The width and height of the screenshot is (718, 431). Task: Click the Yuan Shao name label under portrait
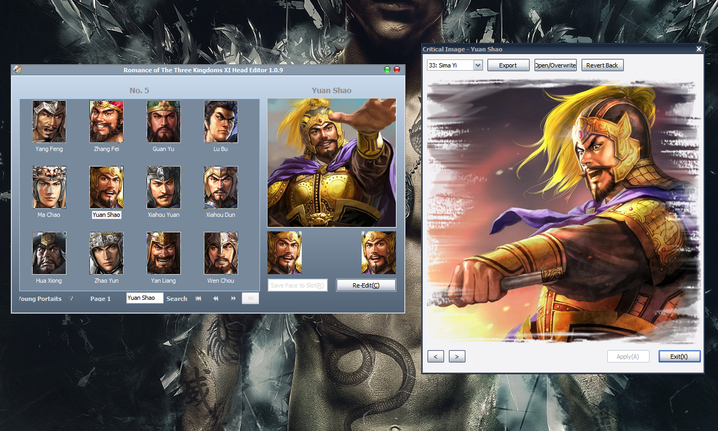pyautogui.click(x=106, y=215)
